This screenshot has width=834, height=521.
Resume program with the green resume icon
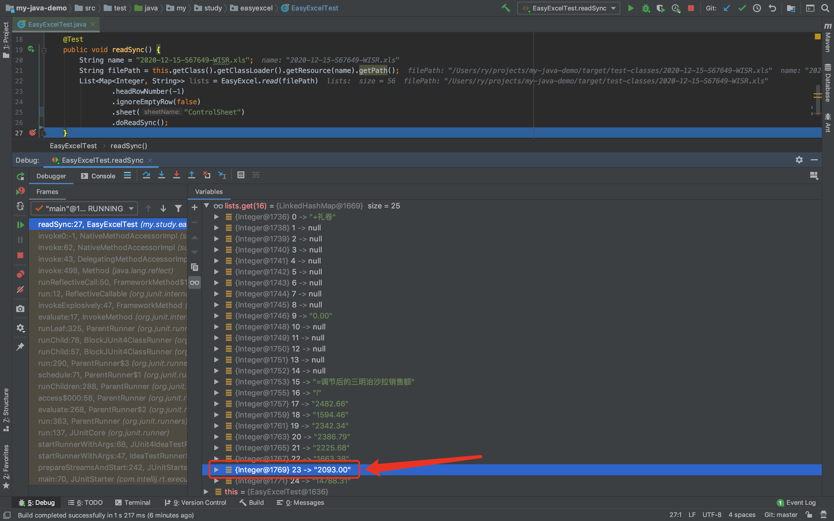[x=20, y=225]
